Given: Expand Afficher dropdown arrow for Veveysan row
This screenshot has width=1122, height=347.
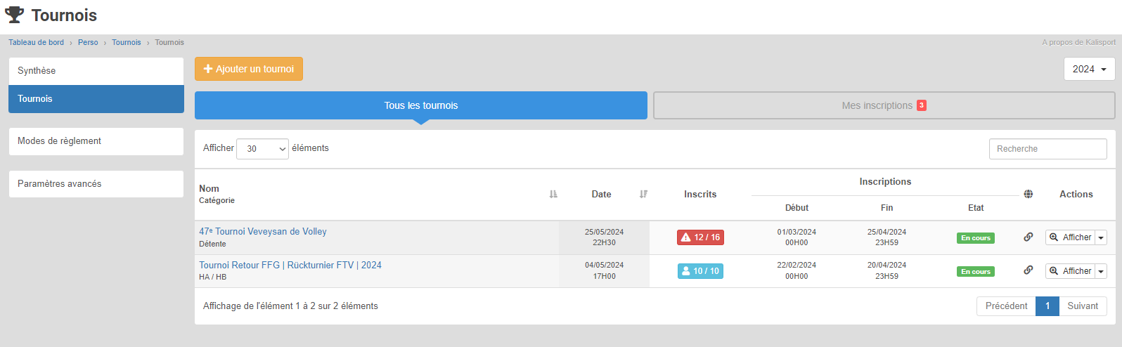Looking at the screenshot, I should click(1101, 238).
